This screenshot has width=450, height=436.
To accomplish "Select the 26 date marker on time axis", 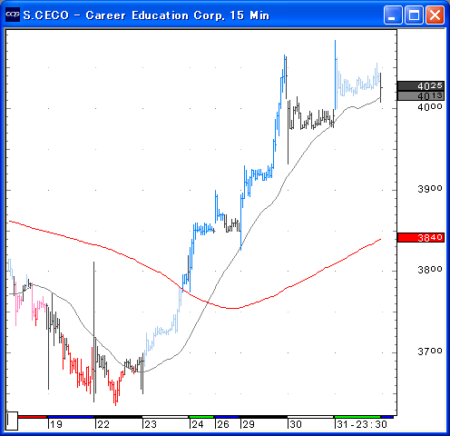I will click(223, 424).
